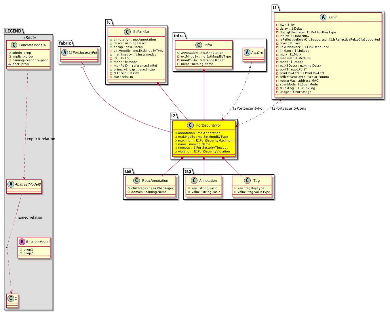This screenshot has width=390, height=313.
Task: Click the C icon of PortSecurityPol class
Action: click(190, 125)
